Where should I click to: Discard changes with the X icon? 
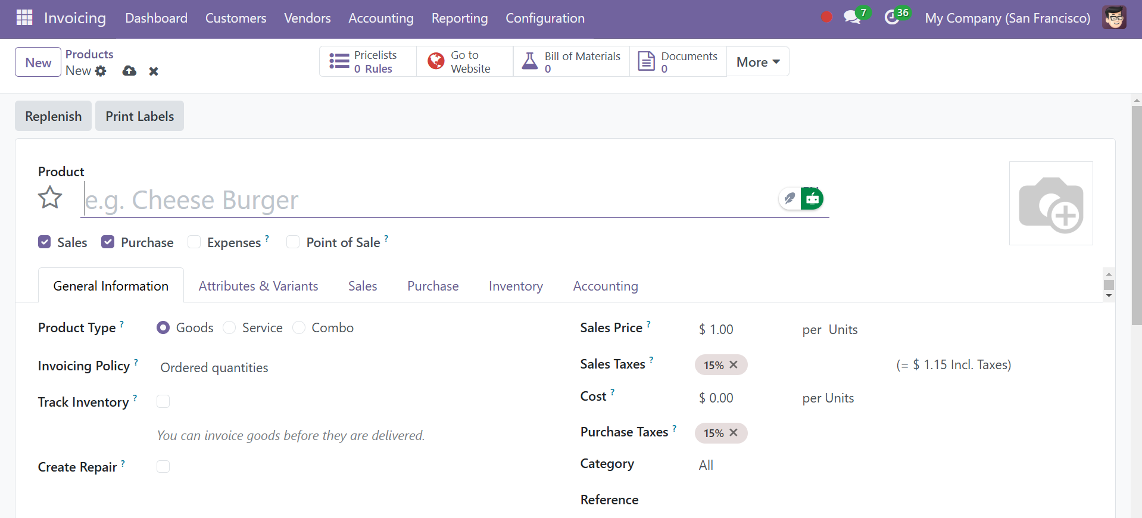(154, 71)
